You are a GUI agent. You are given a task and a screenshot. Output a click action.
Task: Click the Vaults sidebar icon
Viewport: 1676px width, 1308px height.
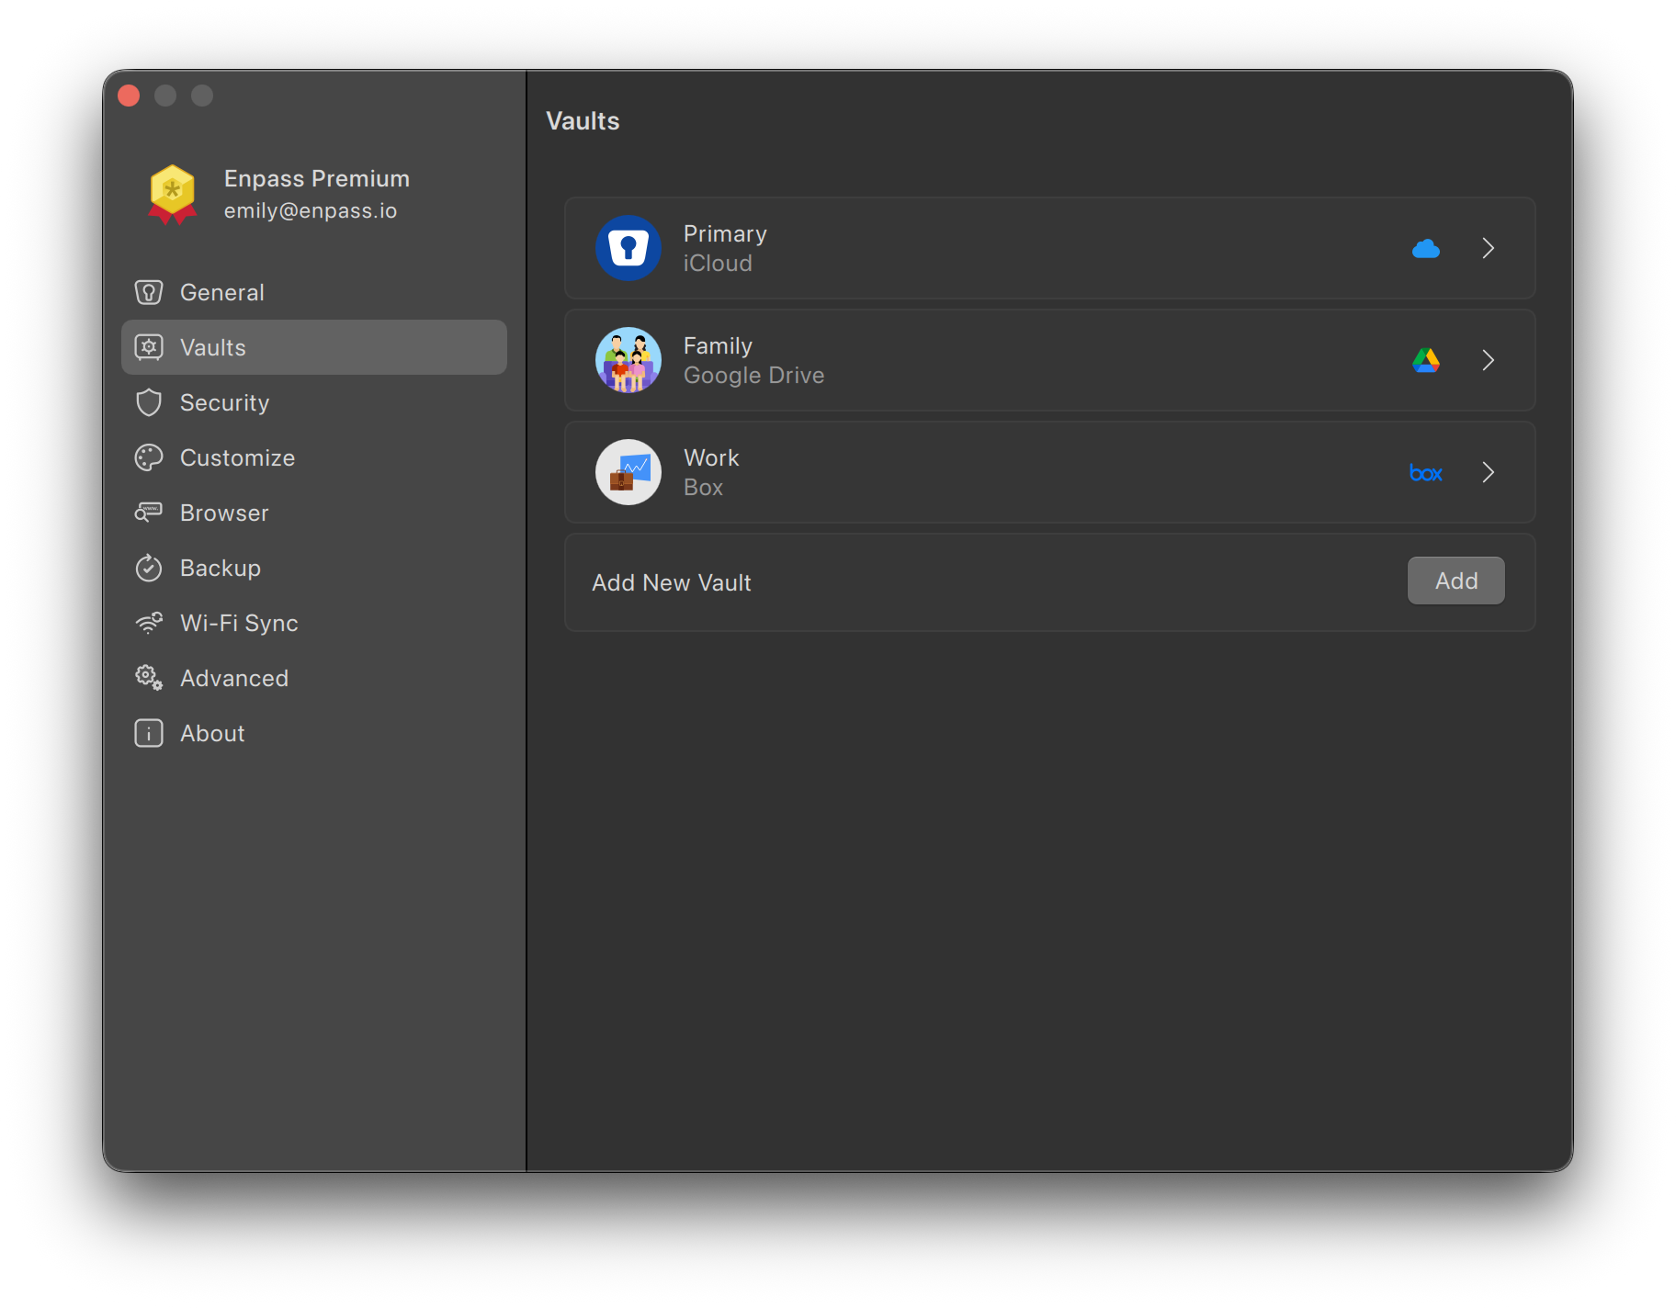[x=149, y=347]
